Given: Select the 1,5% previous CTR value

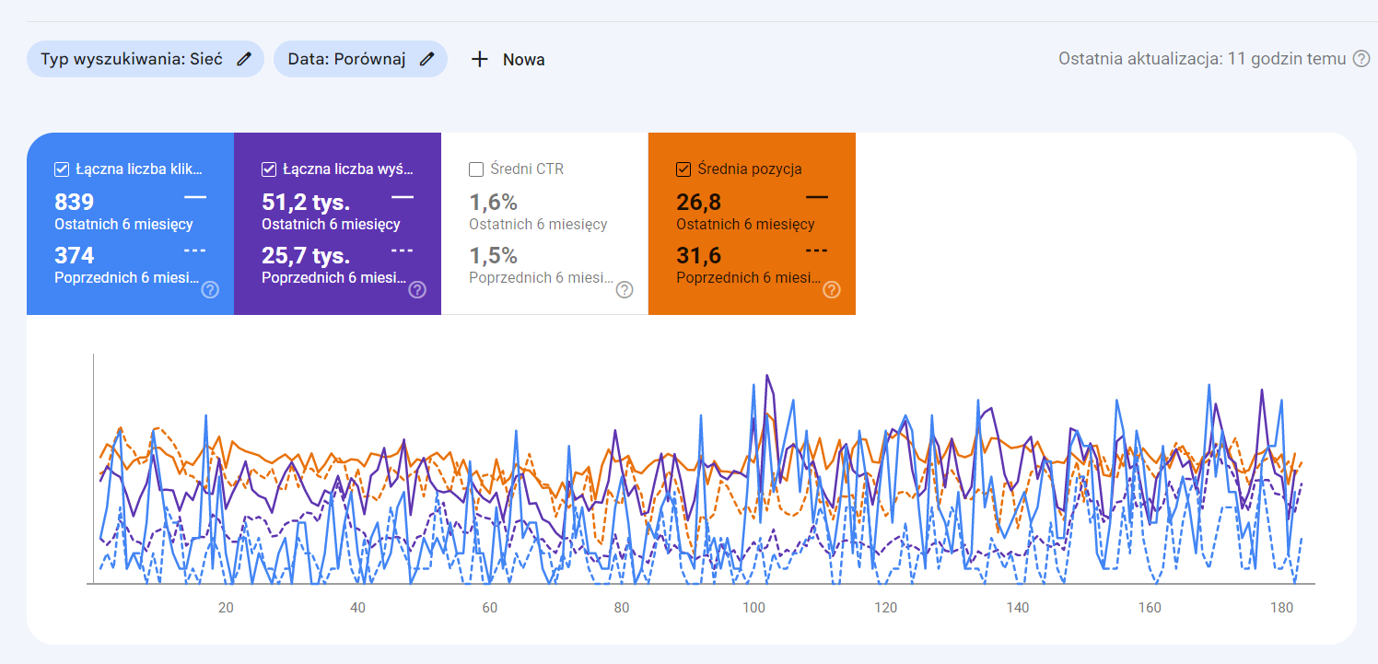Looking at the screenshot, I should click(x=493, y=255).
